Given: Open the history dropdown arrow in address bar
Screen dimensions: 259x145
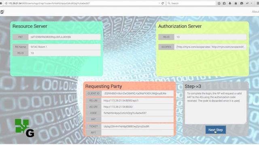Looking at the screenshot, I should pyautogui.click(x=159, y=3).
